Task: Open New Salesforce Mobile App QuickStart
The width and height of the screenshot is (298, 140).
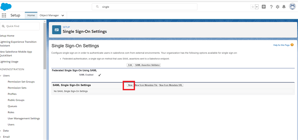Action: tap(16, 53)
